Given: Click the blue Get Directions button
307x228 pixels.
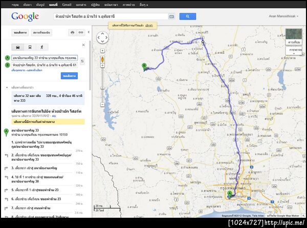Looking at the screenshot, I should coord(69,76).
